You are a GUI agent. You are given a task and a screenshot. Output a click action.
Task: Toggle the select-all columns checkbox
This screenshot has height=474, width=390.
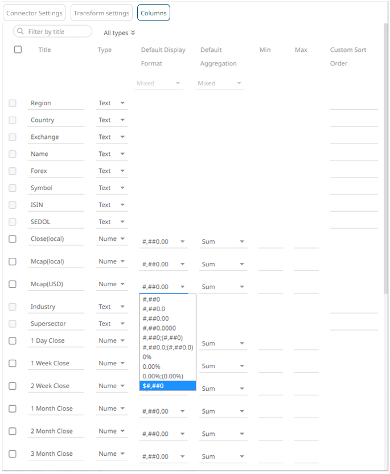[18, 50]
